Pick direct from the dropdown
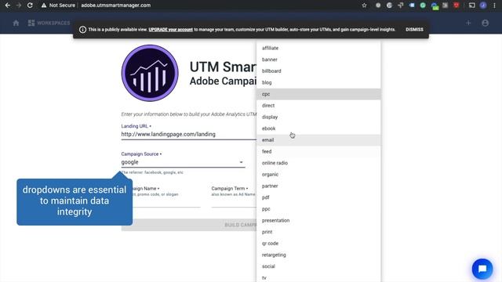This screenshot has width=502, height=282. 318,106
